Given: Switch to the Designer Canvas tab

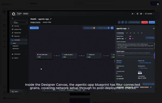Looking at the screenshot, I should pyautogui.click(x=35, y=22).
